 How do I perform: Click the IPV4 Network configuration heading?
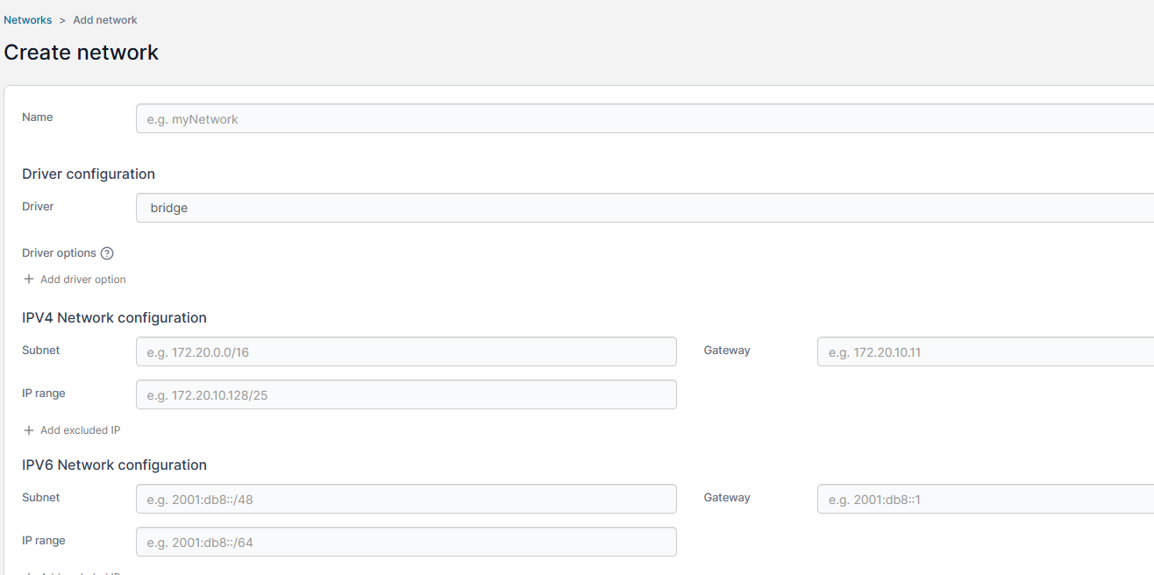(x=114, y=317)
